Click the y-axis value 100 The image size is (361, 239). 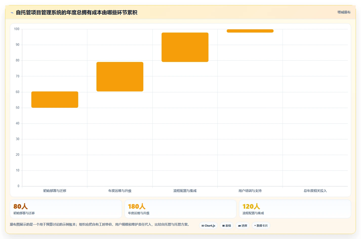[17, 29]
